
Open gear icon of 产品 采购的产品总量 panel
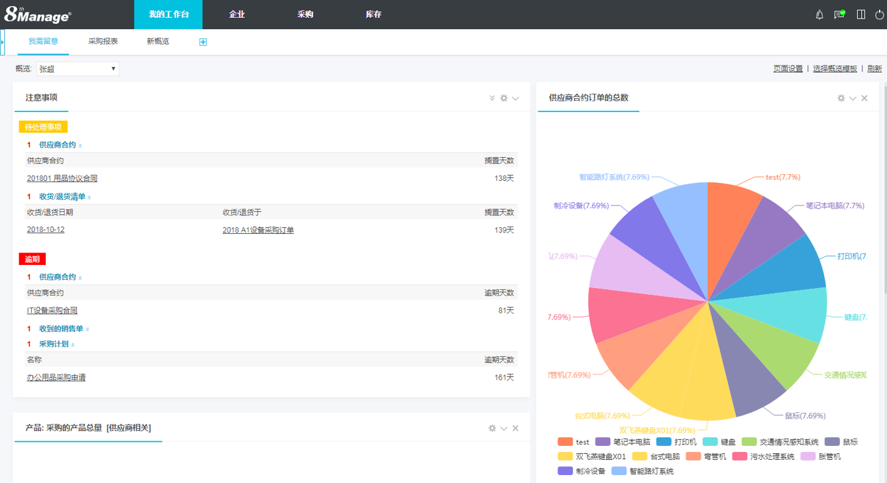[492, 429]
